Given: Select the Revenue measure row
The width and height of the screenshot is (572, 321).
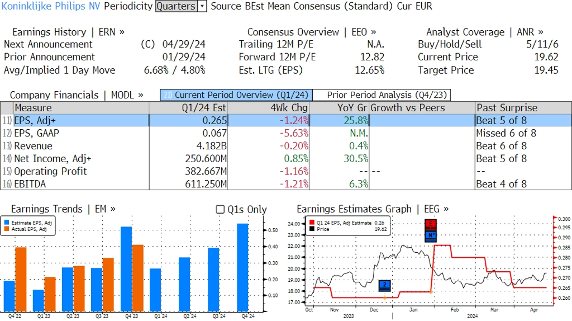Looking at the screenshot, I should pos(286,146).
